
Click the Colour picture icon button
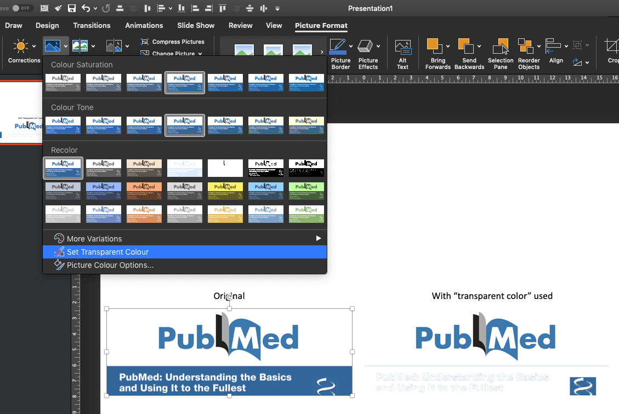point(53,46)
